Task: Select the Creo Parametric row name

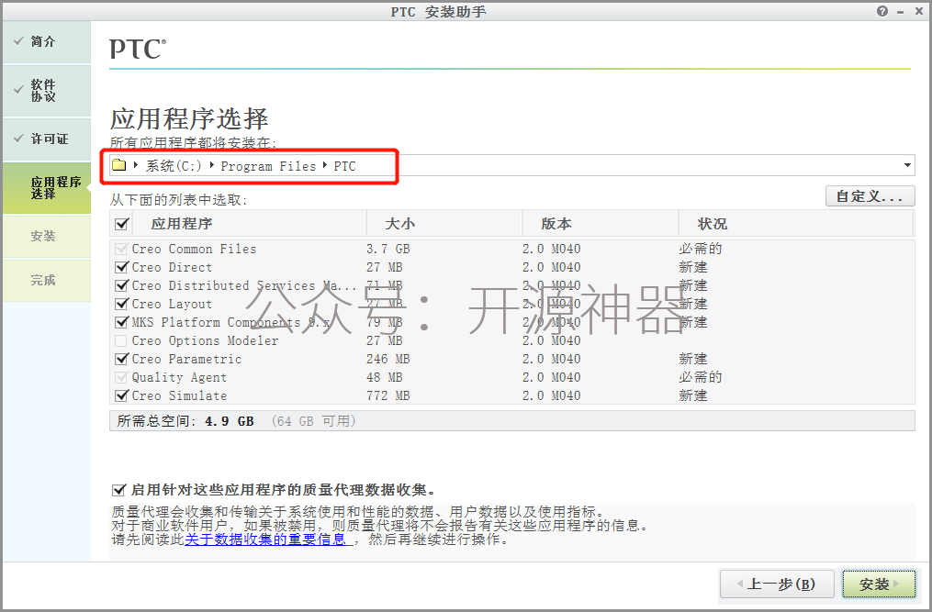Action: [186, 360]
